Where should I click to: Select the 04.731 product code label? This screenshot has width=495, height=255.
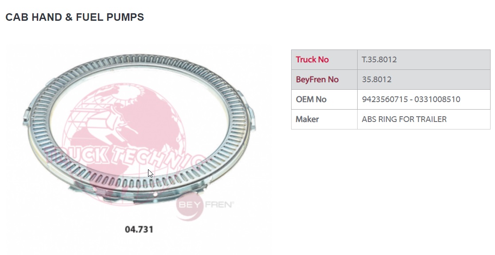pyautogui.click(x=139, y=229)
